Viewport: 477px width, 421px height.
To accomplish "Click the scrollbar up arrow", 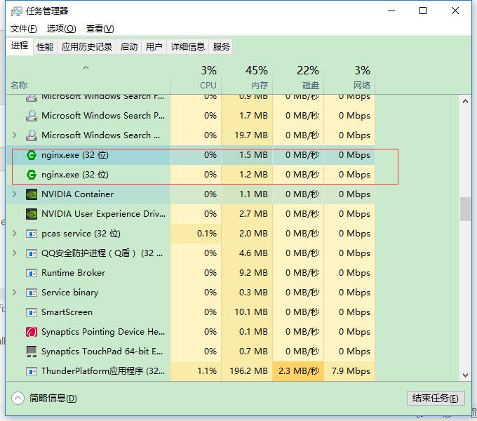I will [x=465, y=101].
